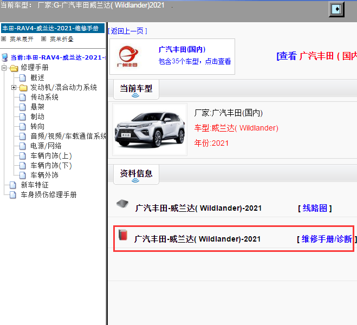Image resolution: width=357 pixels, height=325 pixels.
Task: Expand the 发动机/混合动力系统 node
Action: coord(14,88)
